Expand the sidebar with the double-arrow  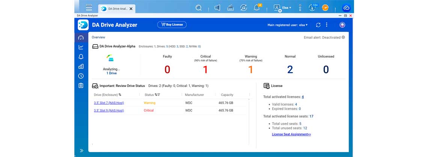[x=81, y=151]
